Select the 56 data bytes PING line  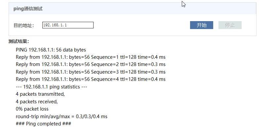pyautogui.click(x=51, y=50)
